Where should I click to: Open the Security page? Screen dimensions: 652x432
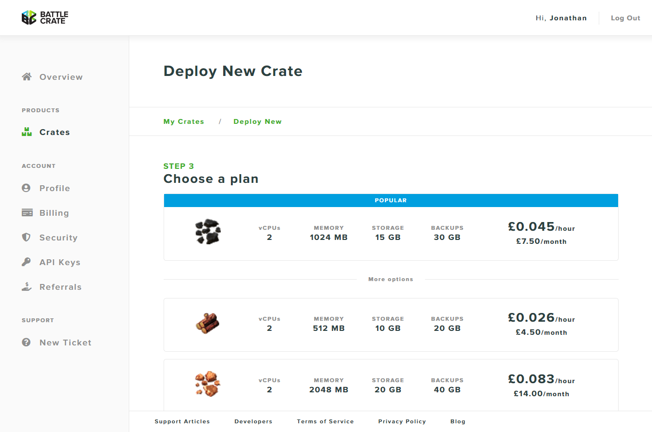(59, 238)
